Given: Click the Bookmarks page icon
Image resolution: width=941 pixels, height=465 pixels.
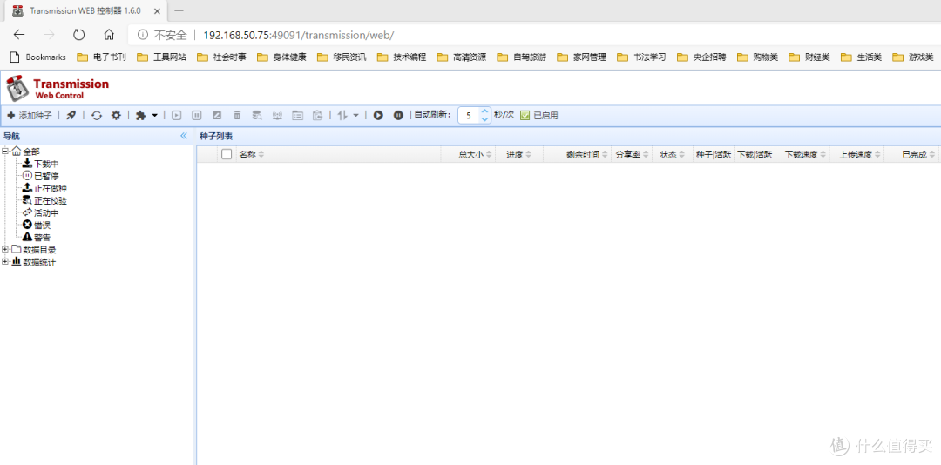Looking at the screenshot, I should 16,57.
